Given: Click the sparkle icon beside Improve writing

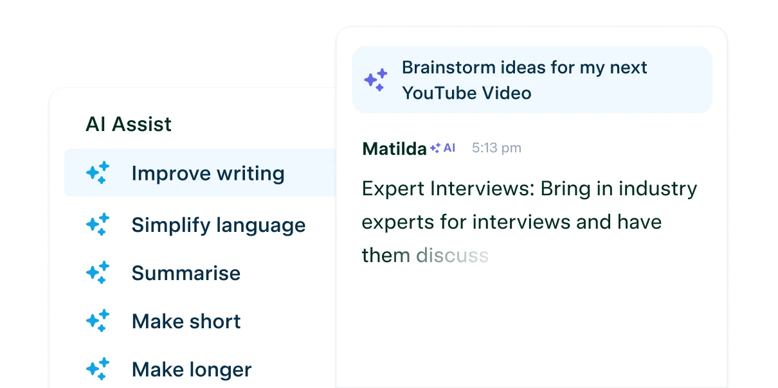Looking at the screenshot, I should coord(98,173).
